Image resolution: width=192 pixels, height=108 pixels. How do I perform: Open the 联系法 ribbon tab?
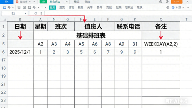click(x=129, y=7)
